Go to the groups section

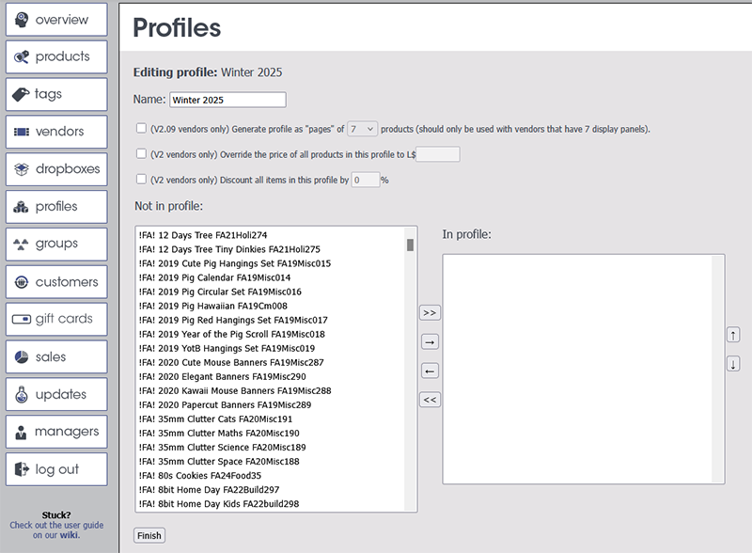(56, 244)
